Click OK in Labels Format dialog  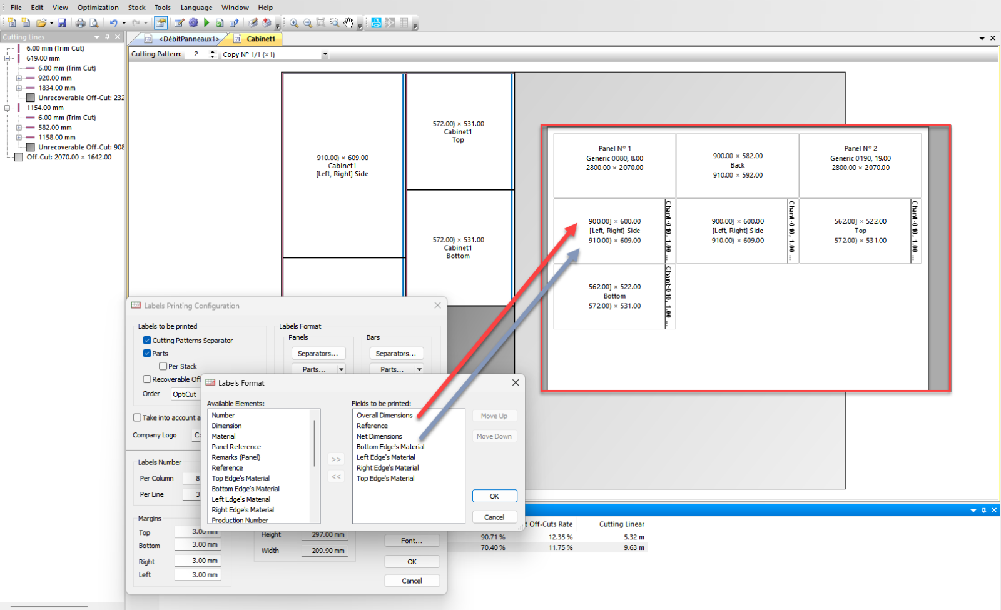494,496
